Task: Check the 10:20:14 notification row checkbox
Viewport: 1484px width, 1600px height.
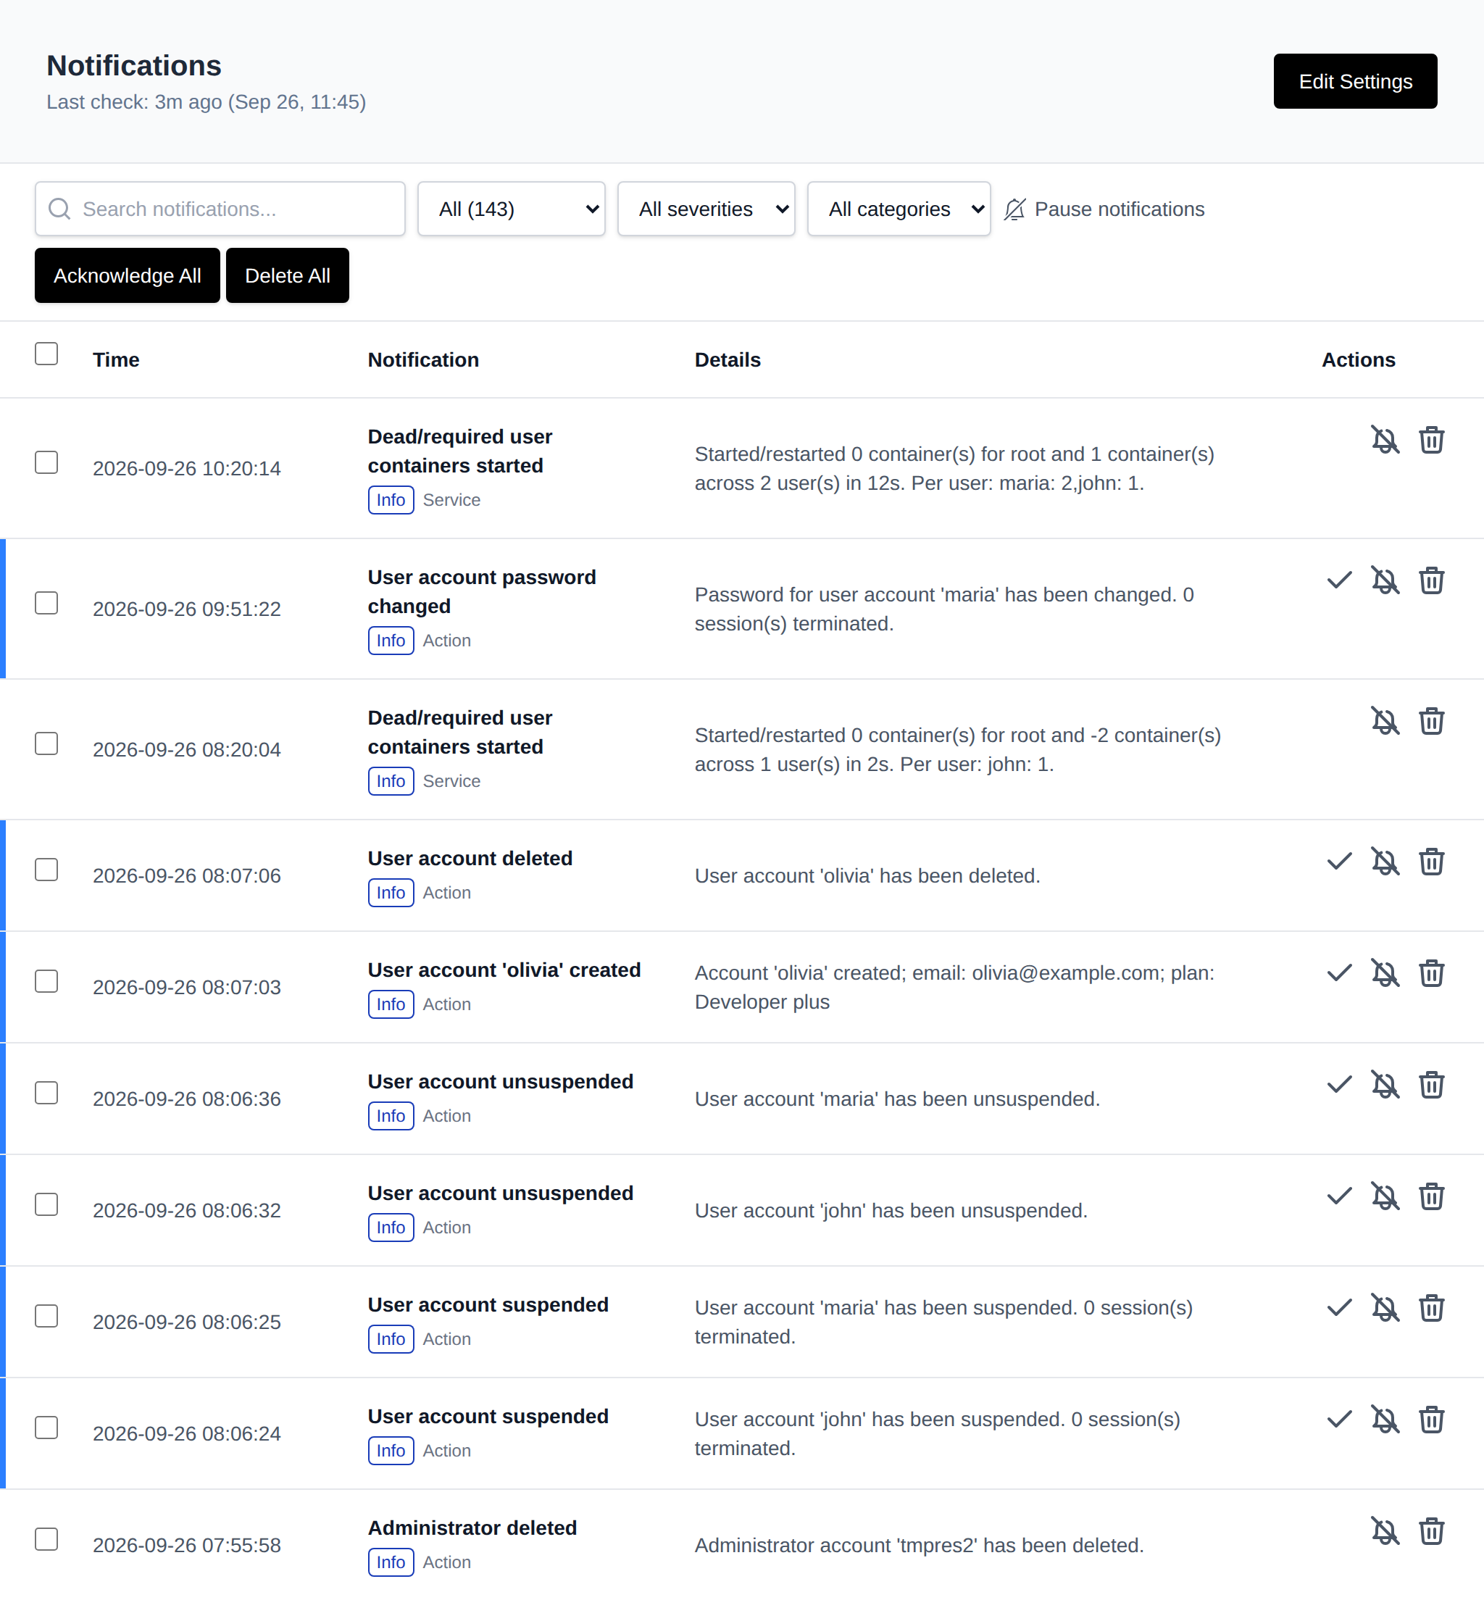Action: [46, 462]
